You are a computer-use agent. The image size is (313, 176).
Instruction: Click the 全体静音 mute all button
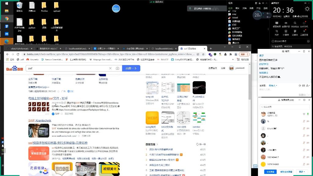270,172
